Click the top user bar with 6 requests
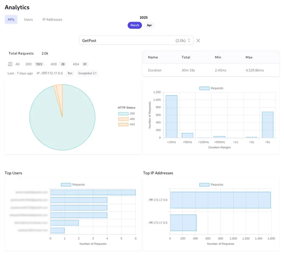This screenshot has height=255, width=284. (x=93, y=192)
